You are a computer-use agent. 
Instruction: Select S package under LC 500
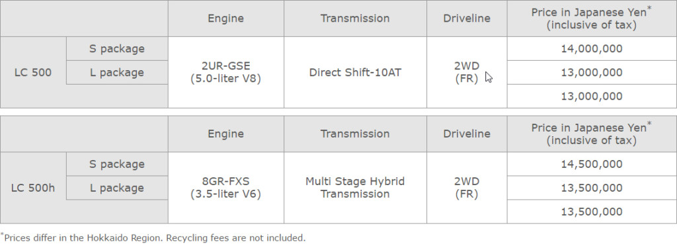[x=117, y=49]
